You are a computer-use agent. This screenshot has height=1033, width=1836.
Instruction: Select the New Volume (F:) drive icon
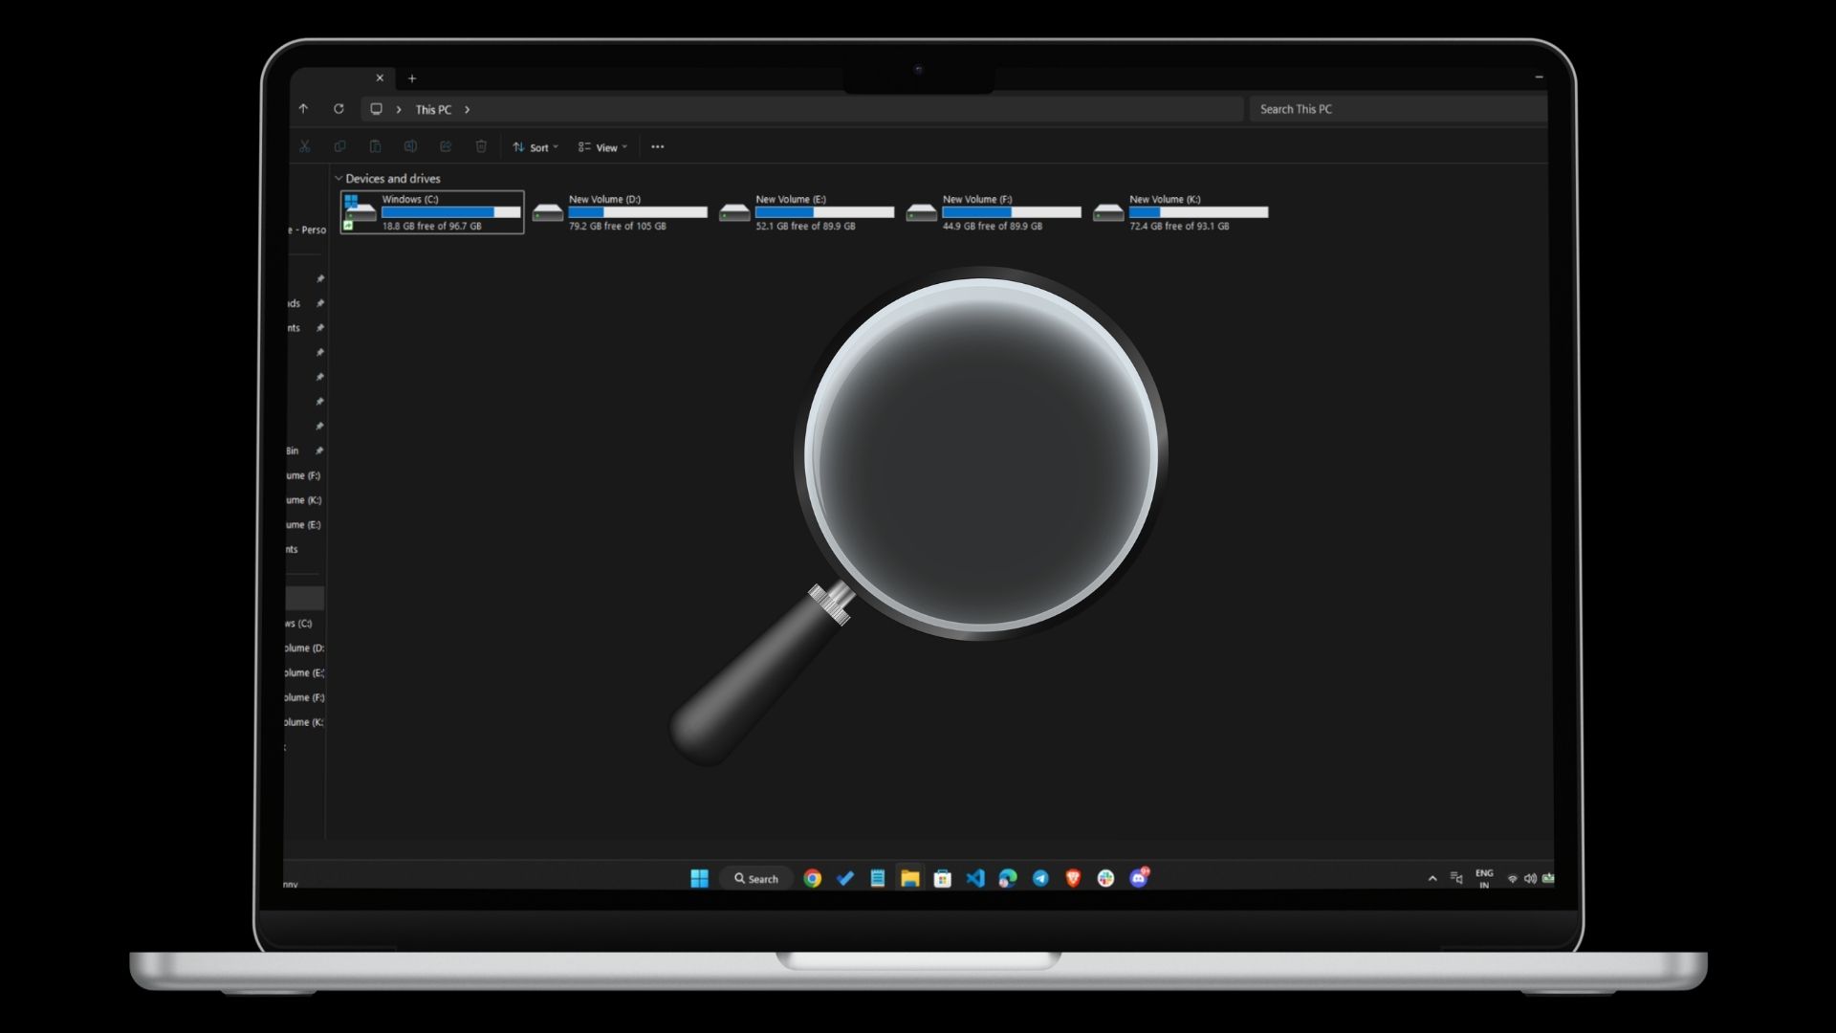click(922, 213)
